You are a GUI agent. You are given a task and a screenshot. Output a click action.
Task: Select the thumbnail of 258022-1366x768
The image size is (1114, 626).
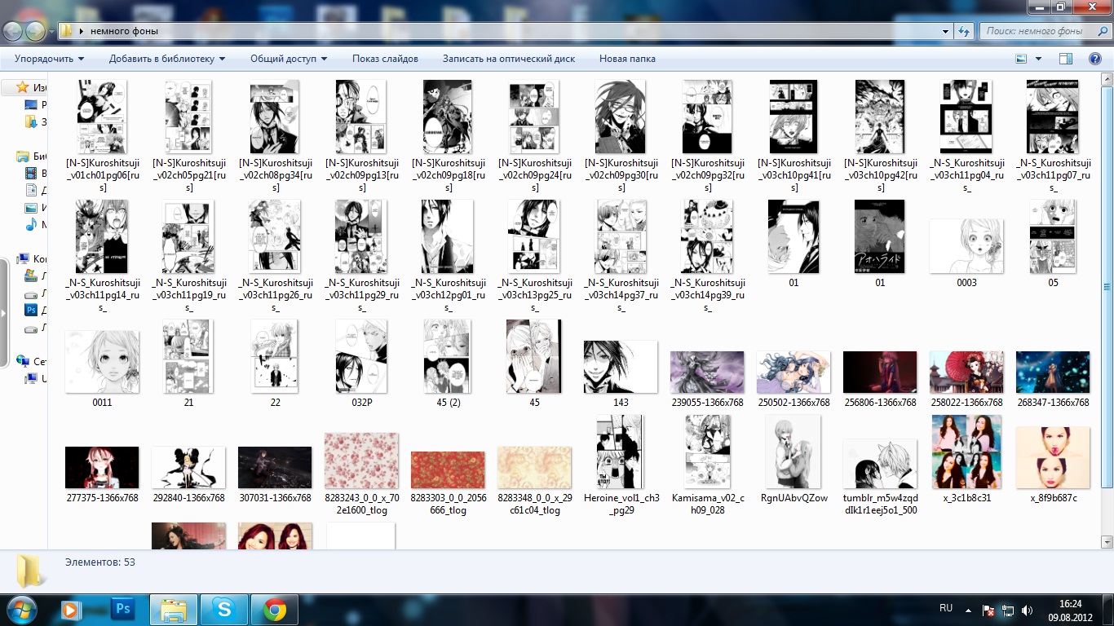click(966, 373)
